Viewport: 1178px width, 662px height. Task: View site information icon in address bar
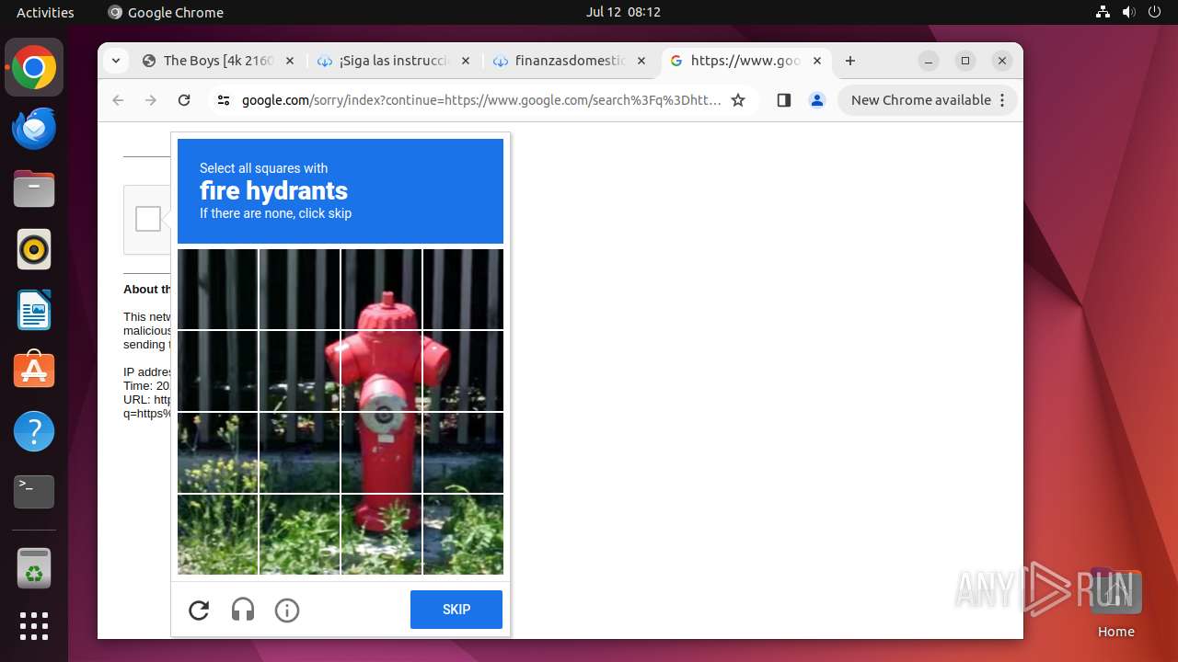[x=223, y=100]
